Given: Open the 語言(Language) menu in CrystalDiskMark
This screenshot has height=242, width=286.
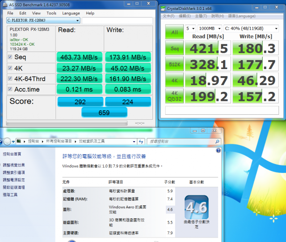Looking at the screenshot, I should [242, 16].
